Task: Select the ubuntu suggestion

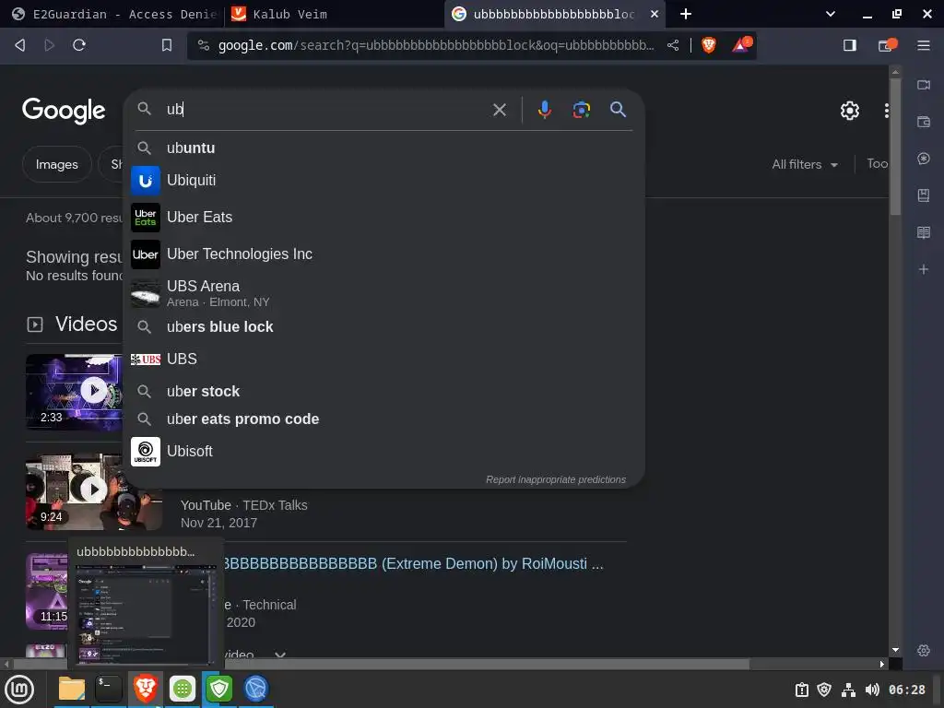Action: (x=383, y=147)
